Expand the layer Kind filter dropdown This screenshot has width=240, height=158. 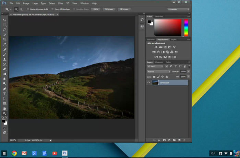[155, 66]
